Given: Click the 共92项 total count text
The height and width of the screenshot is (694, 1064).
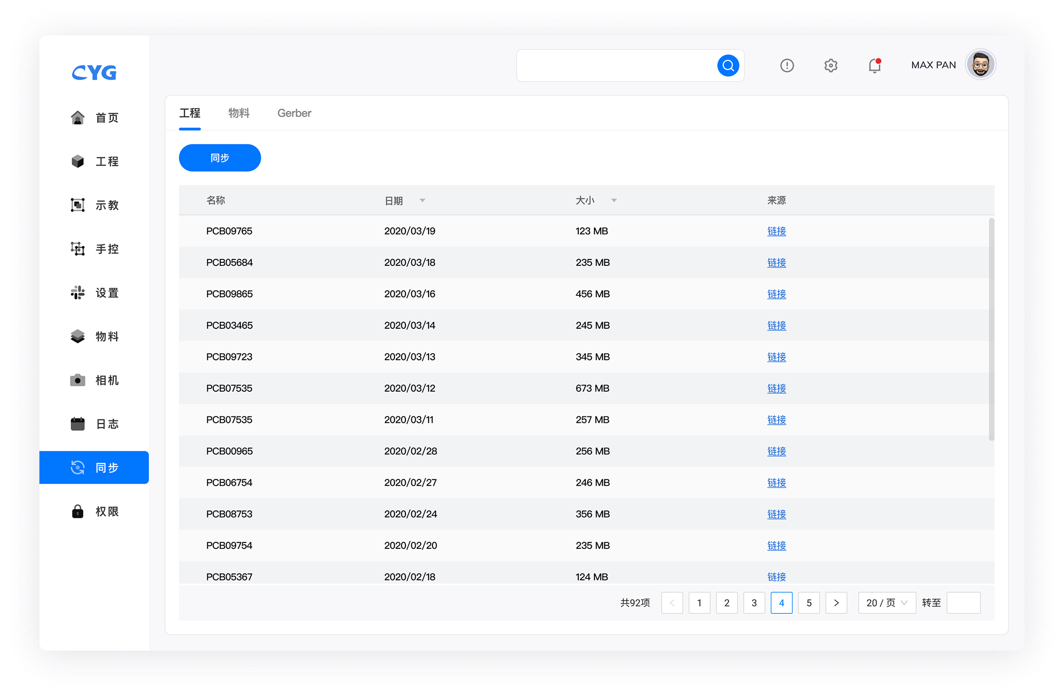Looking at the screenshot, I should coord(635,603).
